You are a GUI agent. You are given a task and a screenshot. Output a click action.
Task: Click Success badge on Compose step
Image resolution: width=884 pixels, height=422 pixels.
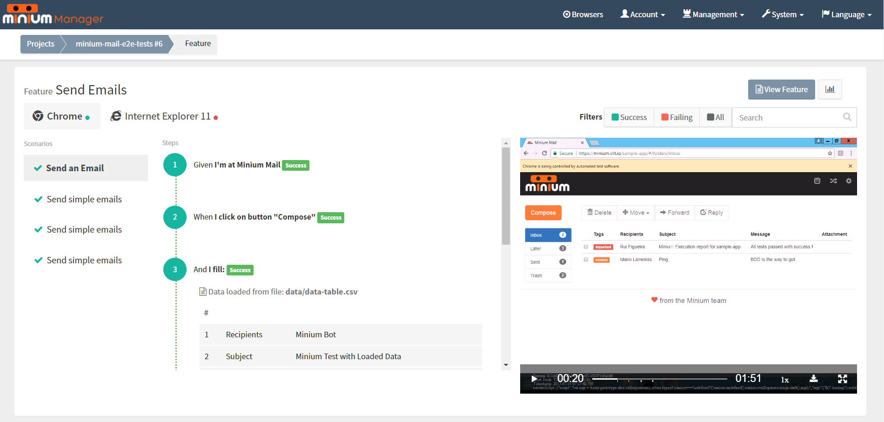pyautogui.click(x=331, y=218)
